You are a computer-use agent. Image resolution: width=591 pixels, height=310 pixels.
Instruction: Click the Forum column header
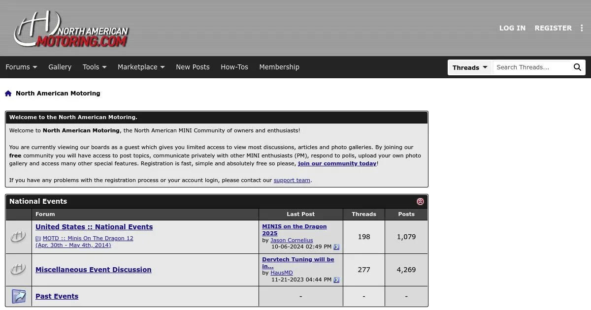click(145, 214)
